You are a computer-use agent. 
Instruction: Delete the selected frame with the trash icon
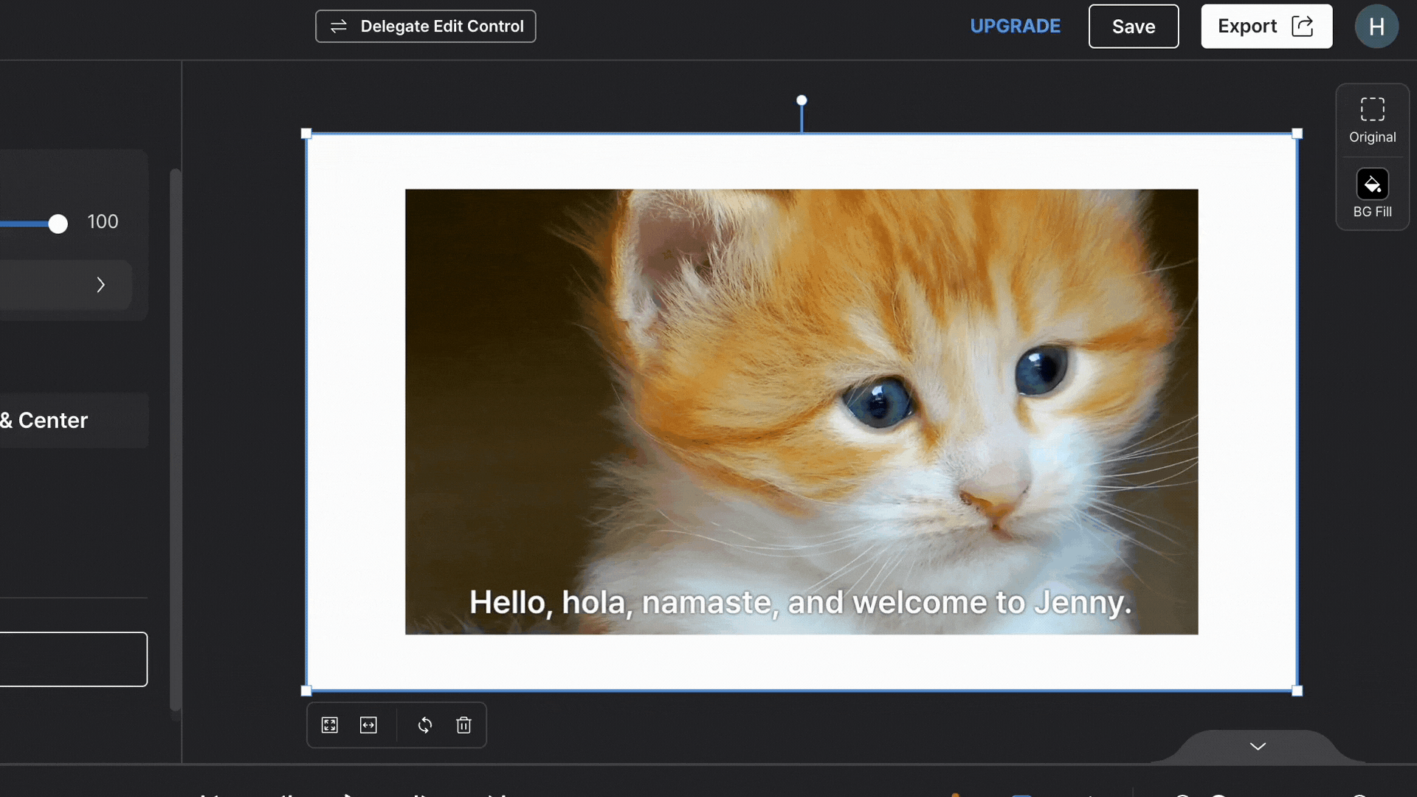[x=463, y=725]
